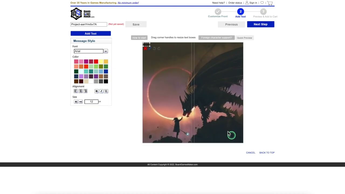The height and width of the screenshot is (194, 345).
Task: Align text to the right
Action: click(x=85, y=91)
